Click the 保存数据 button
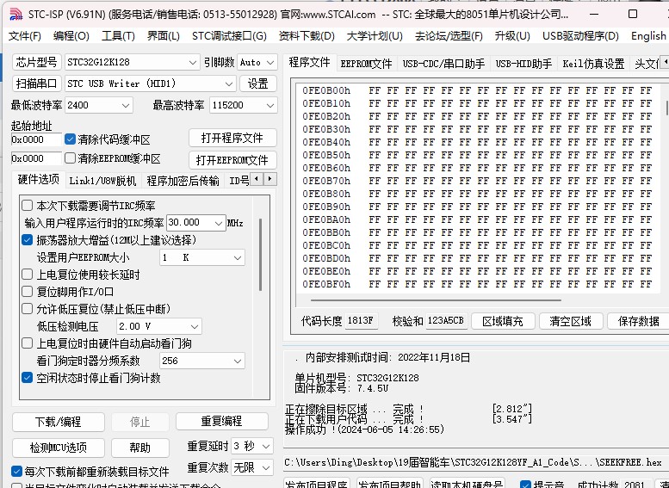The width and height of the screenshot is (669, 488). click(x=638, y=321)
